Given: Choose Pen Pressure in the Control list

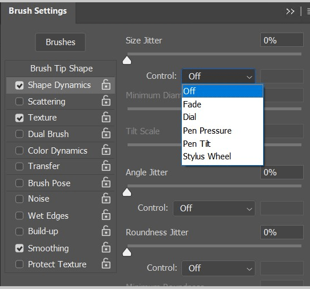Looking at the screenshot, I should (x=222, y=131).
